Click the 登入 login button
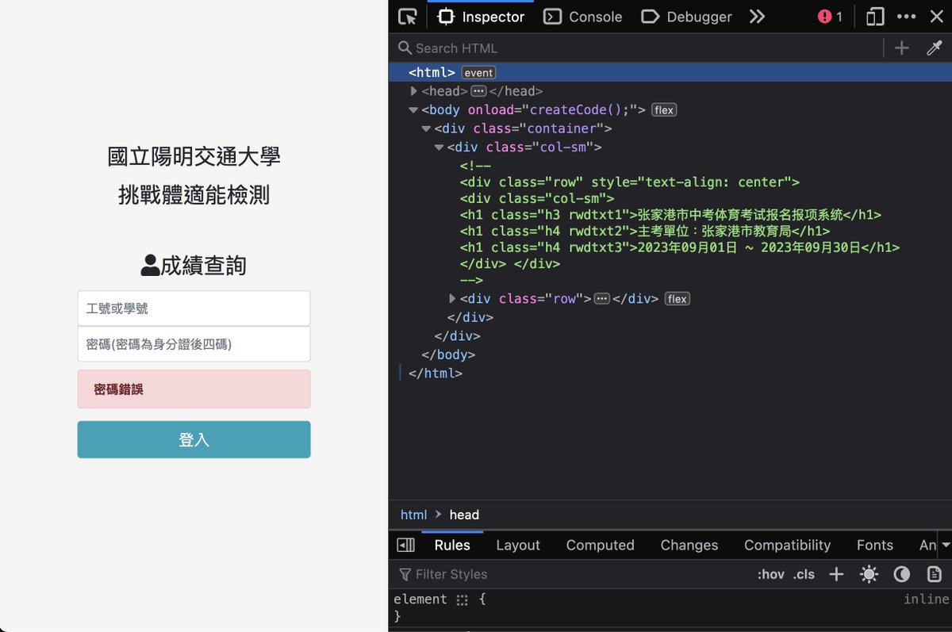 pyautogui.click(x=194, y=439)
